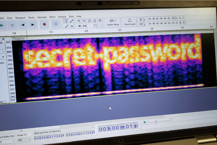Open the Transport menu
Image resolution: width=217 pixels, height=145 pixels.
coord(20,18)
